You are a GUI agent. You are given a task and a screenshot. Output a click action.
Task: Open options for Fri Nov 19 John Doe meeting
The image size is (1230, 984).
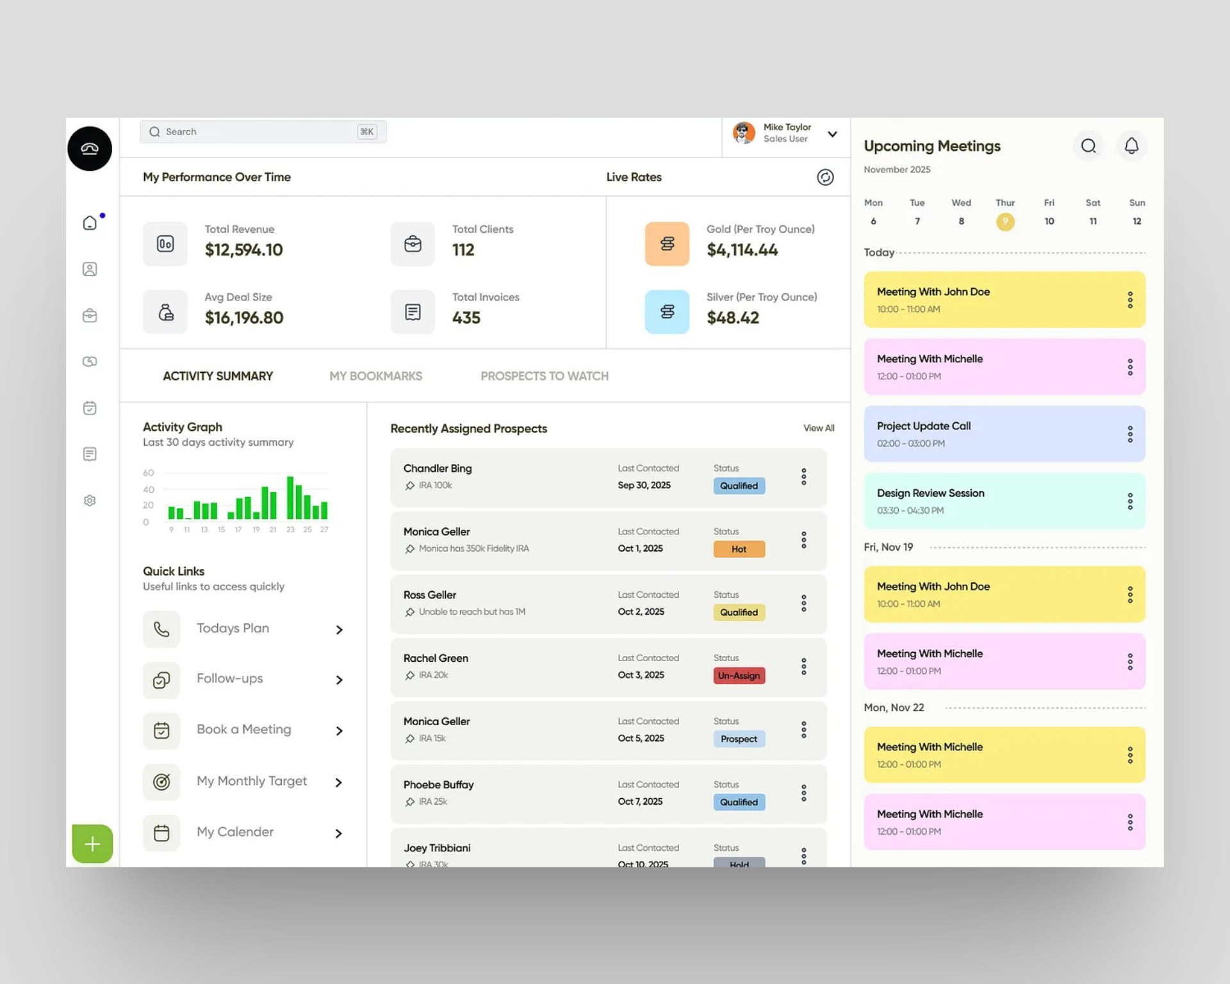pos(1130,594)
